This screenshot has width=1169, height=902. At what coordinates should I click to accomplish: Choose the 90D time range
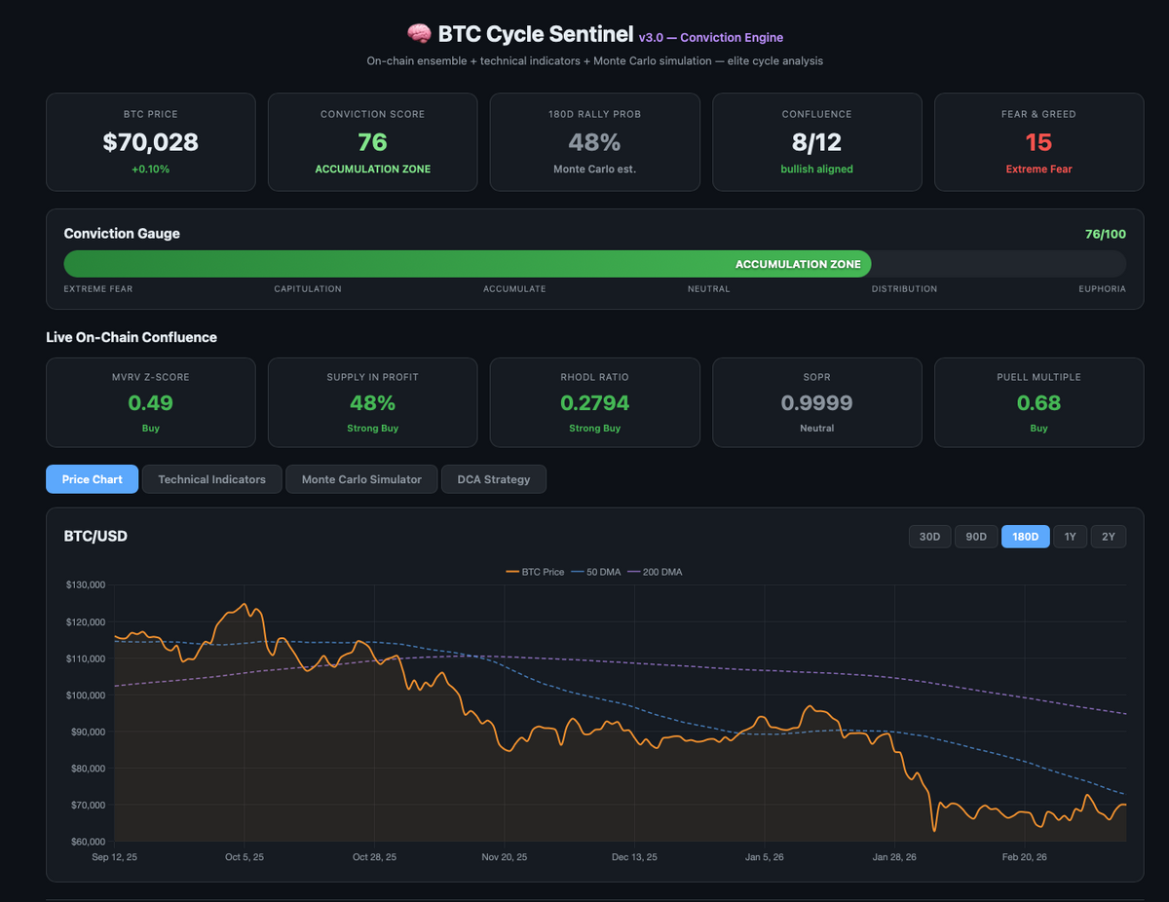pyautogui.click(x=975, y=537)
